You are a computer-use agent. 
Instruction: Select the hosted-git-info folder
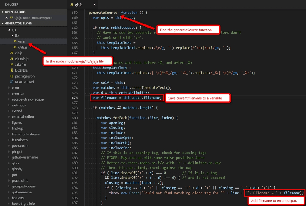24,204
